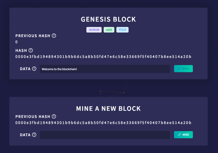Screen dimensions: 218x153
Task: Click the 16:00:00 timestamp badge
Action: 94,30
